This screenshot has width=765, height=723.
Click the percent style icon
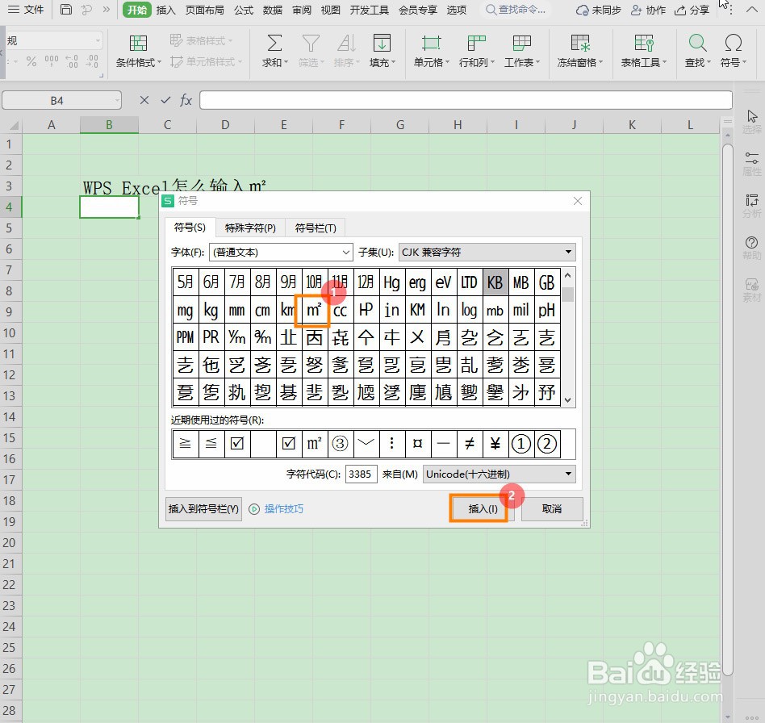(x=31, y=61)
